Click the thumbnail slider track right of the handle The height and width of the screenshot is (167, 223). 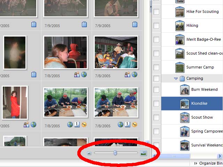[127, 153]
